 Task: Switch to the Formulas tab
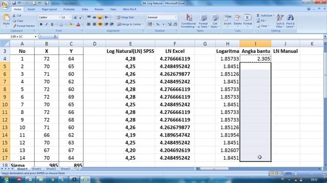[69, 9]
